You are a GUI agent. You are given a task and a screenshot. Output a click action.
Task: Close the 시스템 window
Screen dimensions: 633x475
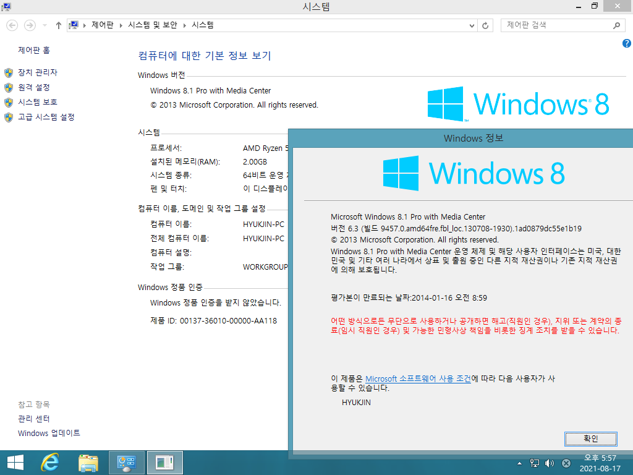[x=618, y=6]
